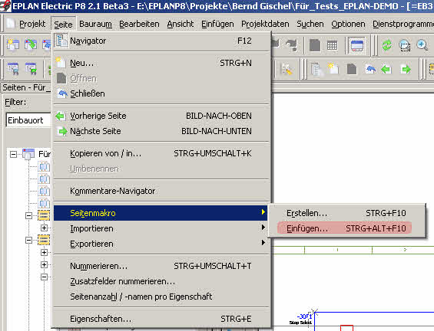
Task: Click the pencil edit toolbar icon
Action: (x=287, y=69)
